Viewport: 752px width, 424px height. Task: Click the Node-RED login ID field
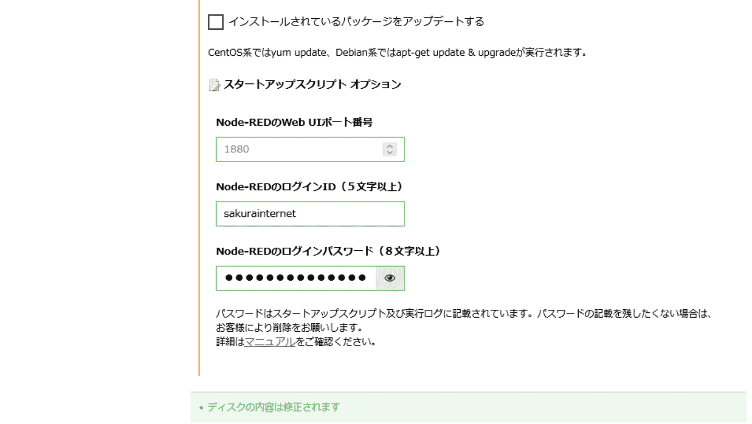(x=310, y=214)
